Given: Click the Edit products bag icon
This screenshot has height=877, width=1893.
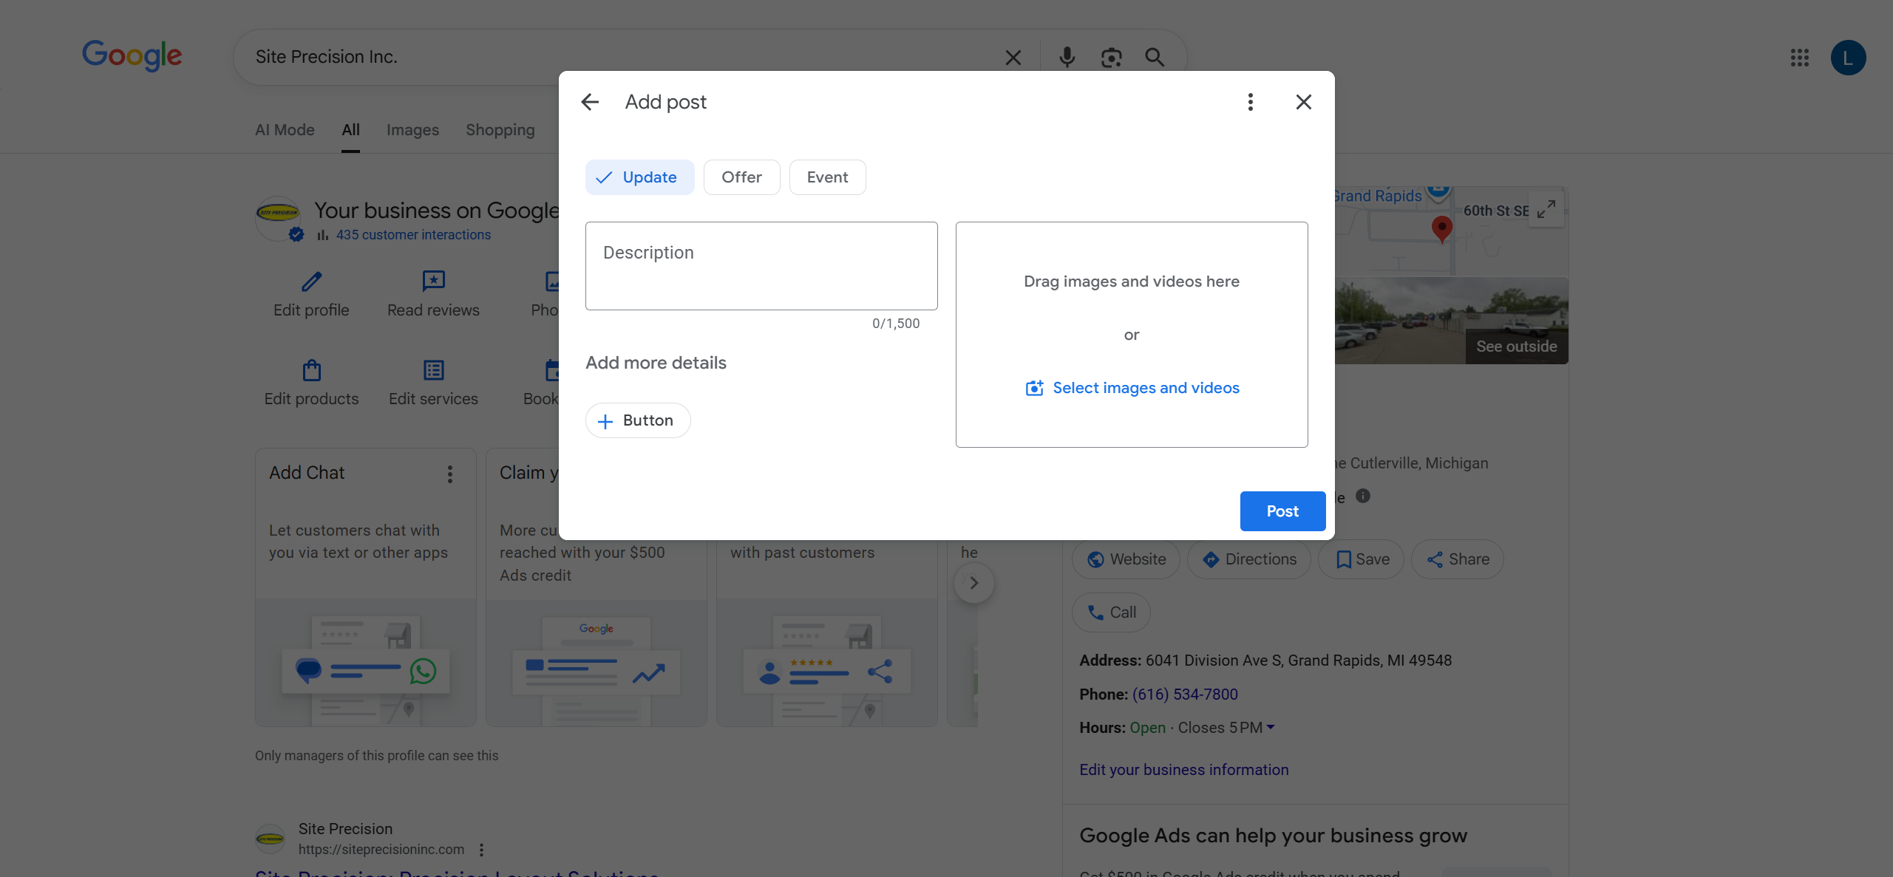Looking at the screenshot, I should coord(311,370).
